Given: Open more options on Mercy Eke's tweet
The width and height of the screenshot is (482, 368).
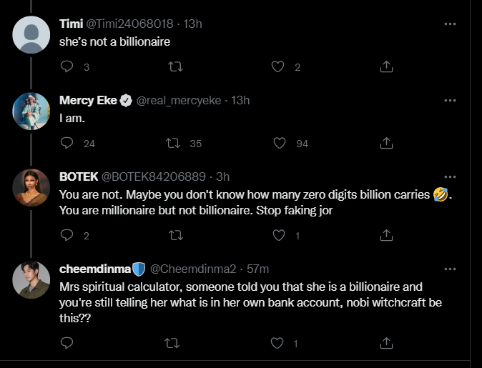Looking at the screenshot, I should point(450,101).
